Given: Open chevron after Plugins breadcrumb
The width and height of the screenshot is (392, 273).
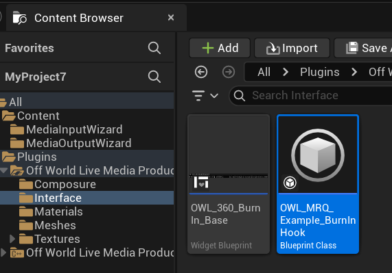Looking at the screenshot, I should 354,72.
